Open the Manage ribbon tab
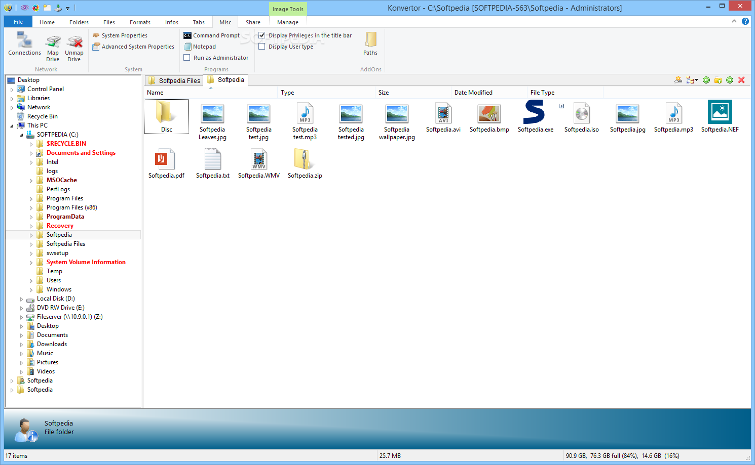 288,22
